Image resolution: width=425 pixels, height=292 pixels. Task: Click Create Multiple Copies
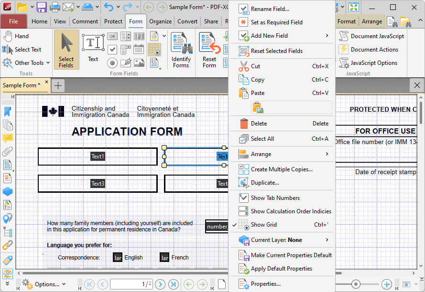point(282,169)
